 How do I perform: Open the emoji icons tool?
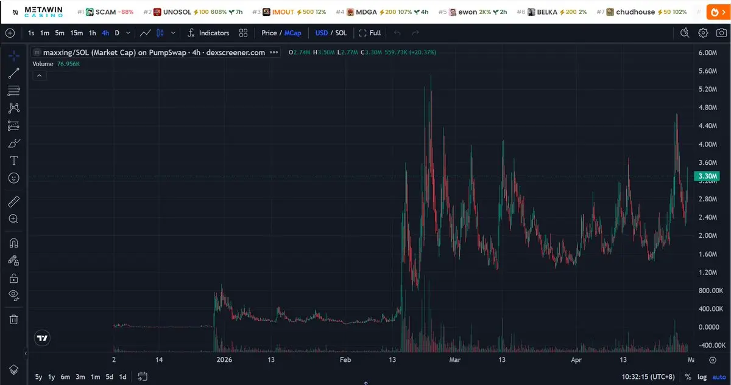coord(14,178)
